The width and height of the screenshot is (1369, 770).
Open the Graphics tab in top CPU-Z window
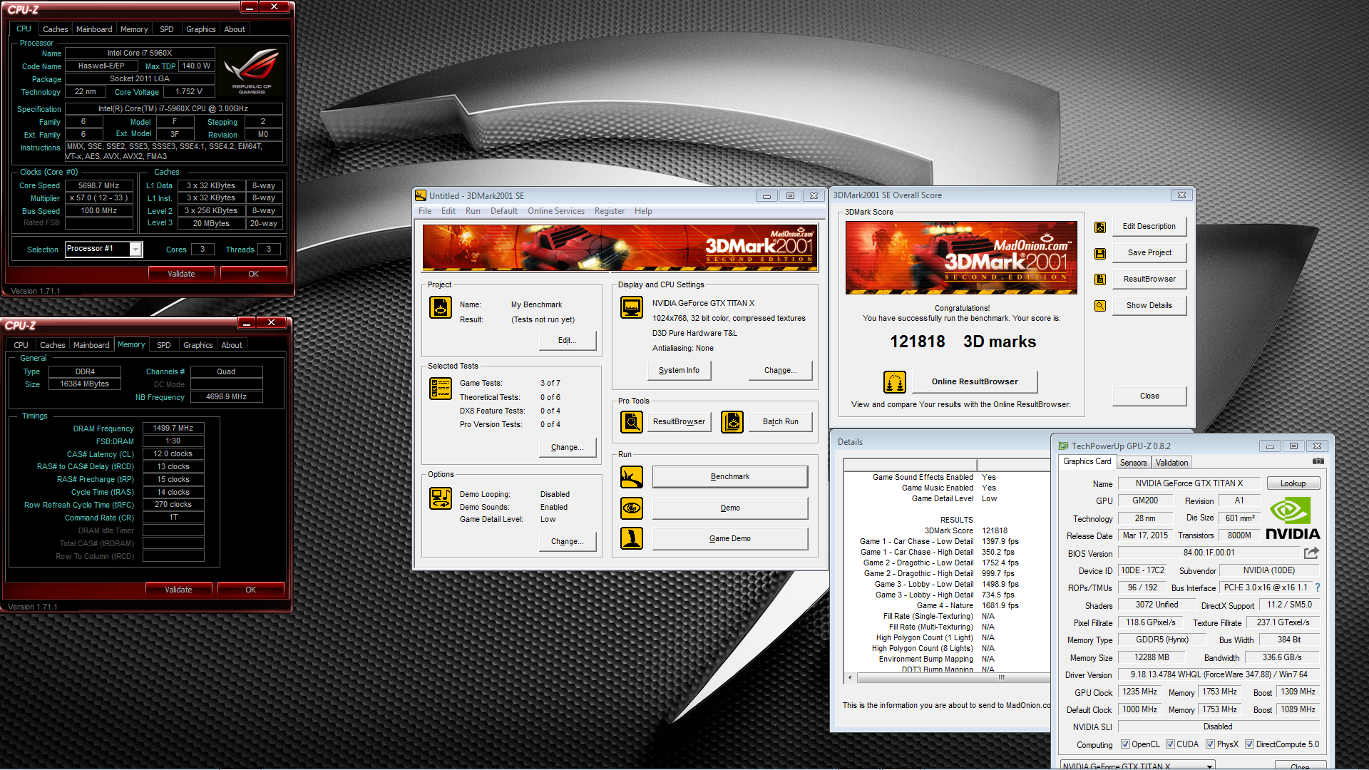tap(200, 29)
